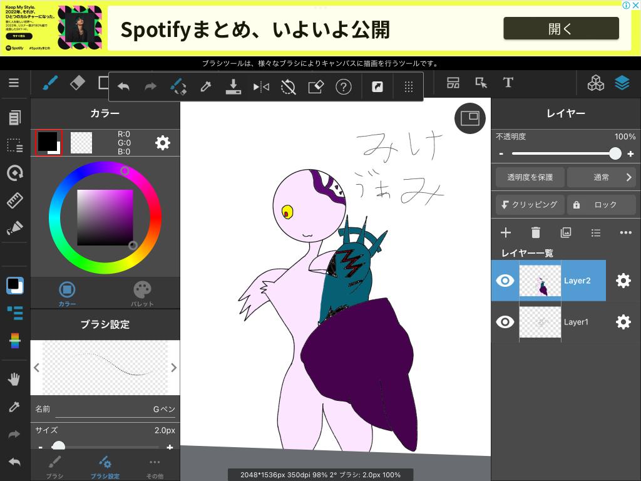Select the hand pan tool
Screen dimensions: 641x481
click(x=14, y=378)
